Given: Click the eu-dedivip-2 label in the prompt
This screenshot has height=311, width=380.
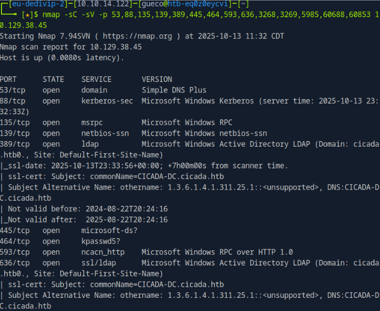Looking at the screenshot, I should [33, 5].
